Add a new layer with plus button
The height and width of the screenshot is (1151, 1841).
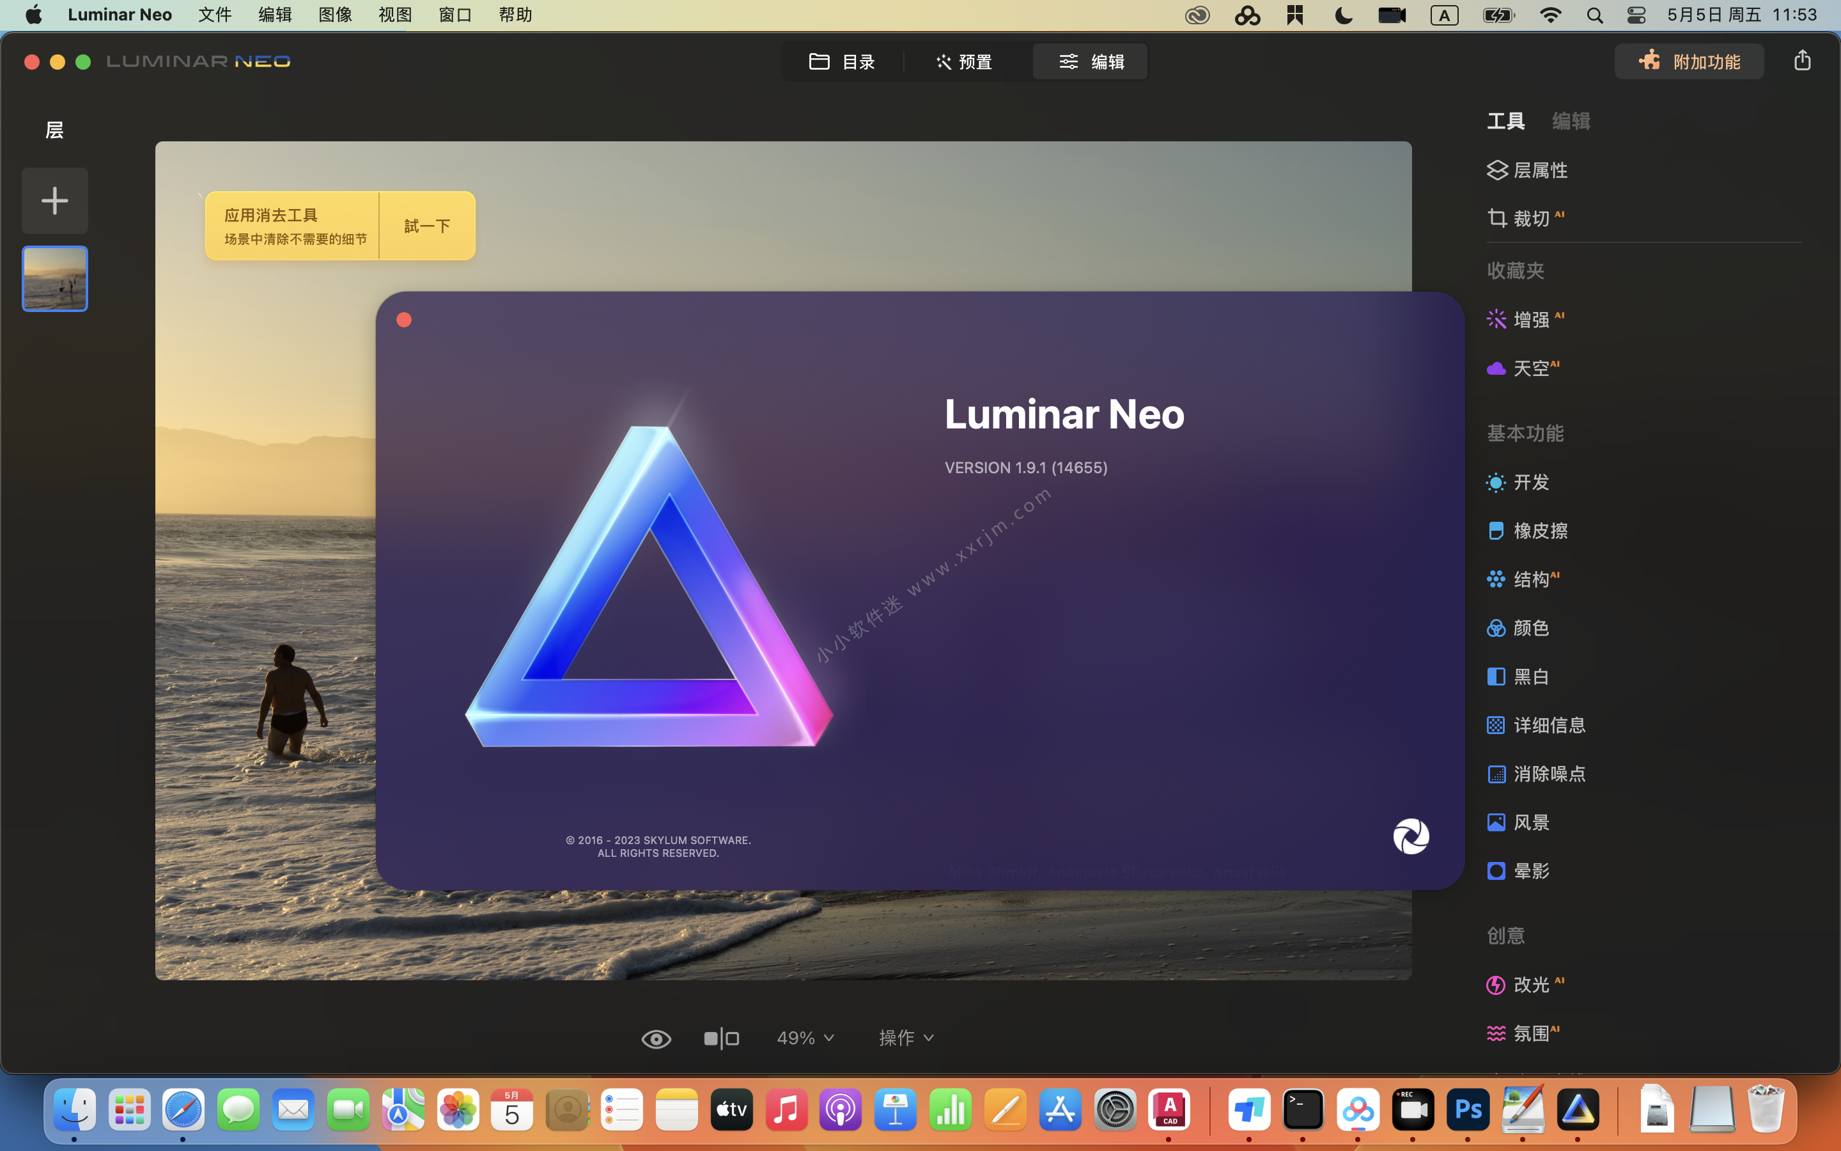(55, 201)
